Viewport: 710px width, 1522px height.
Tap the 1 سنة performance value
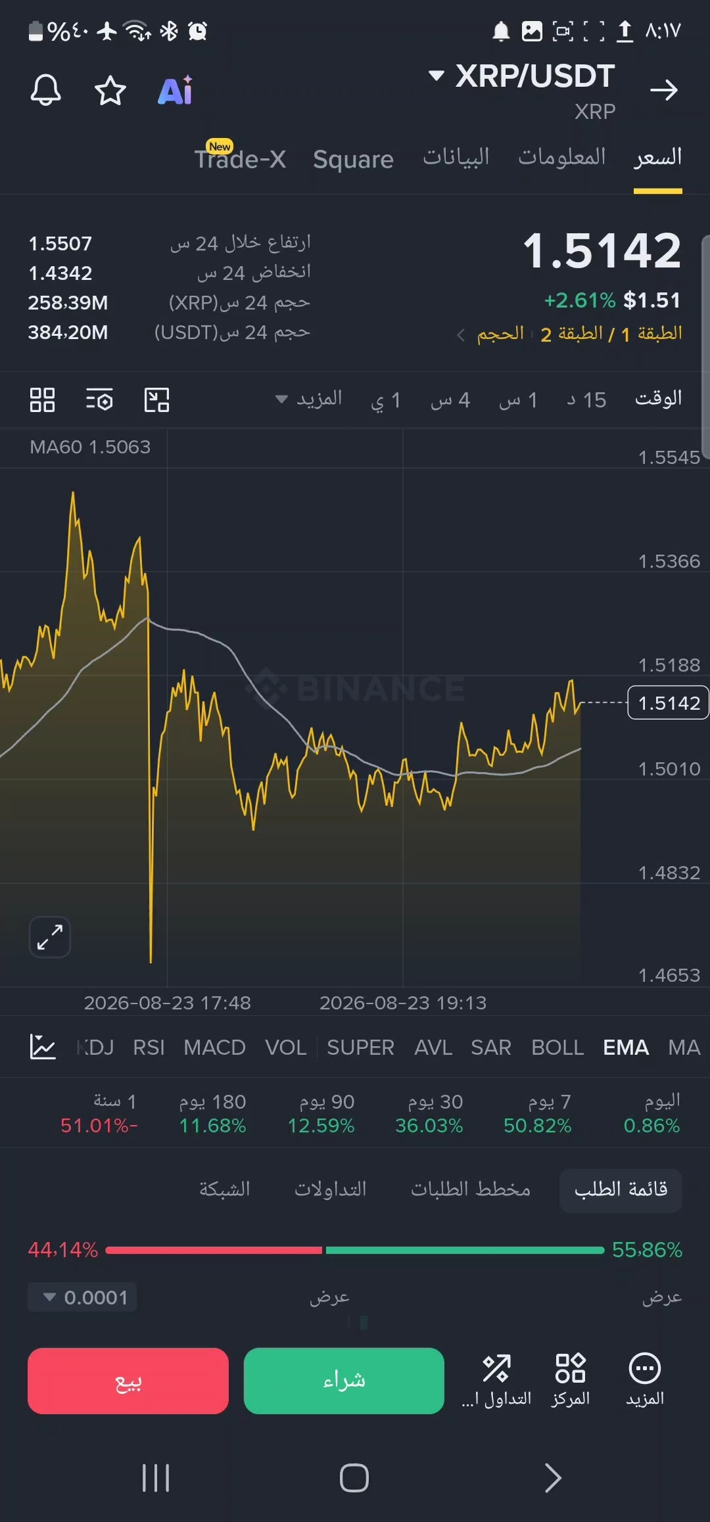(99, 1126)
